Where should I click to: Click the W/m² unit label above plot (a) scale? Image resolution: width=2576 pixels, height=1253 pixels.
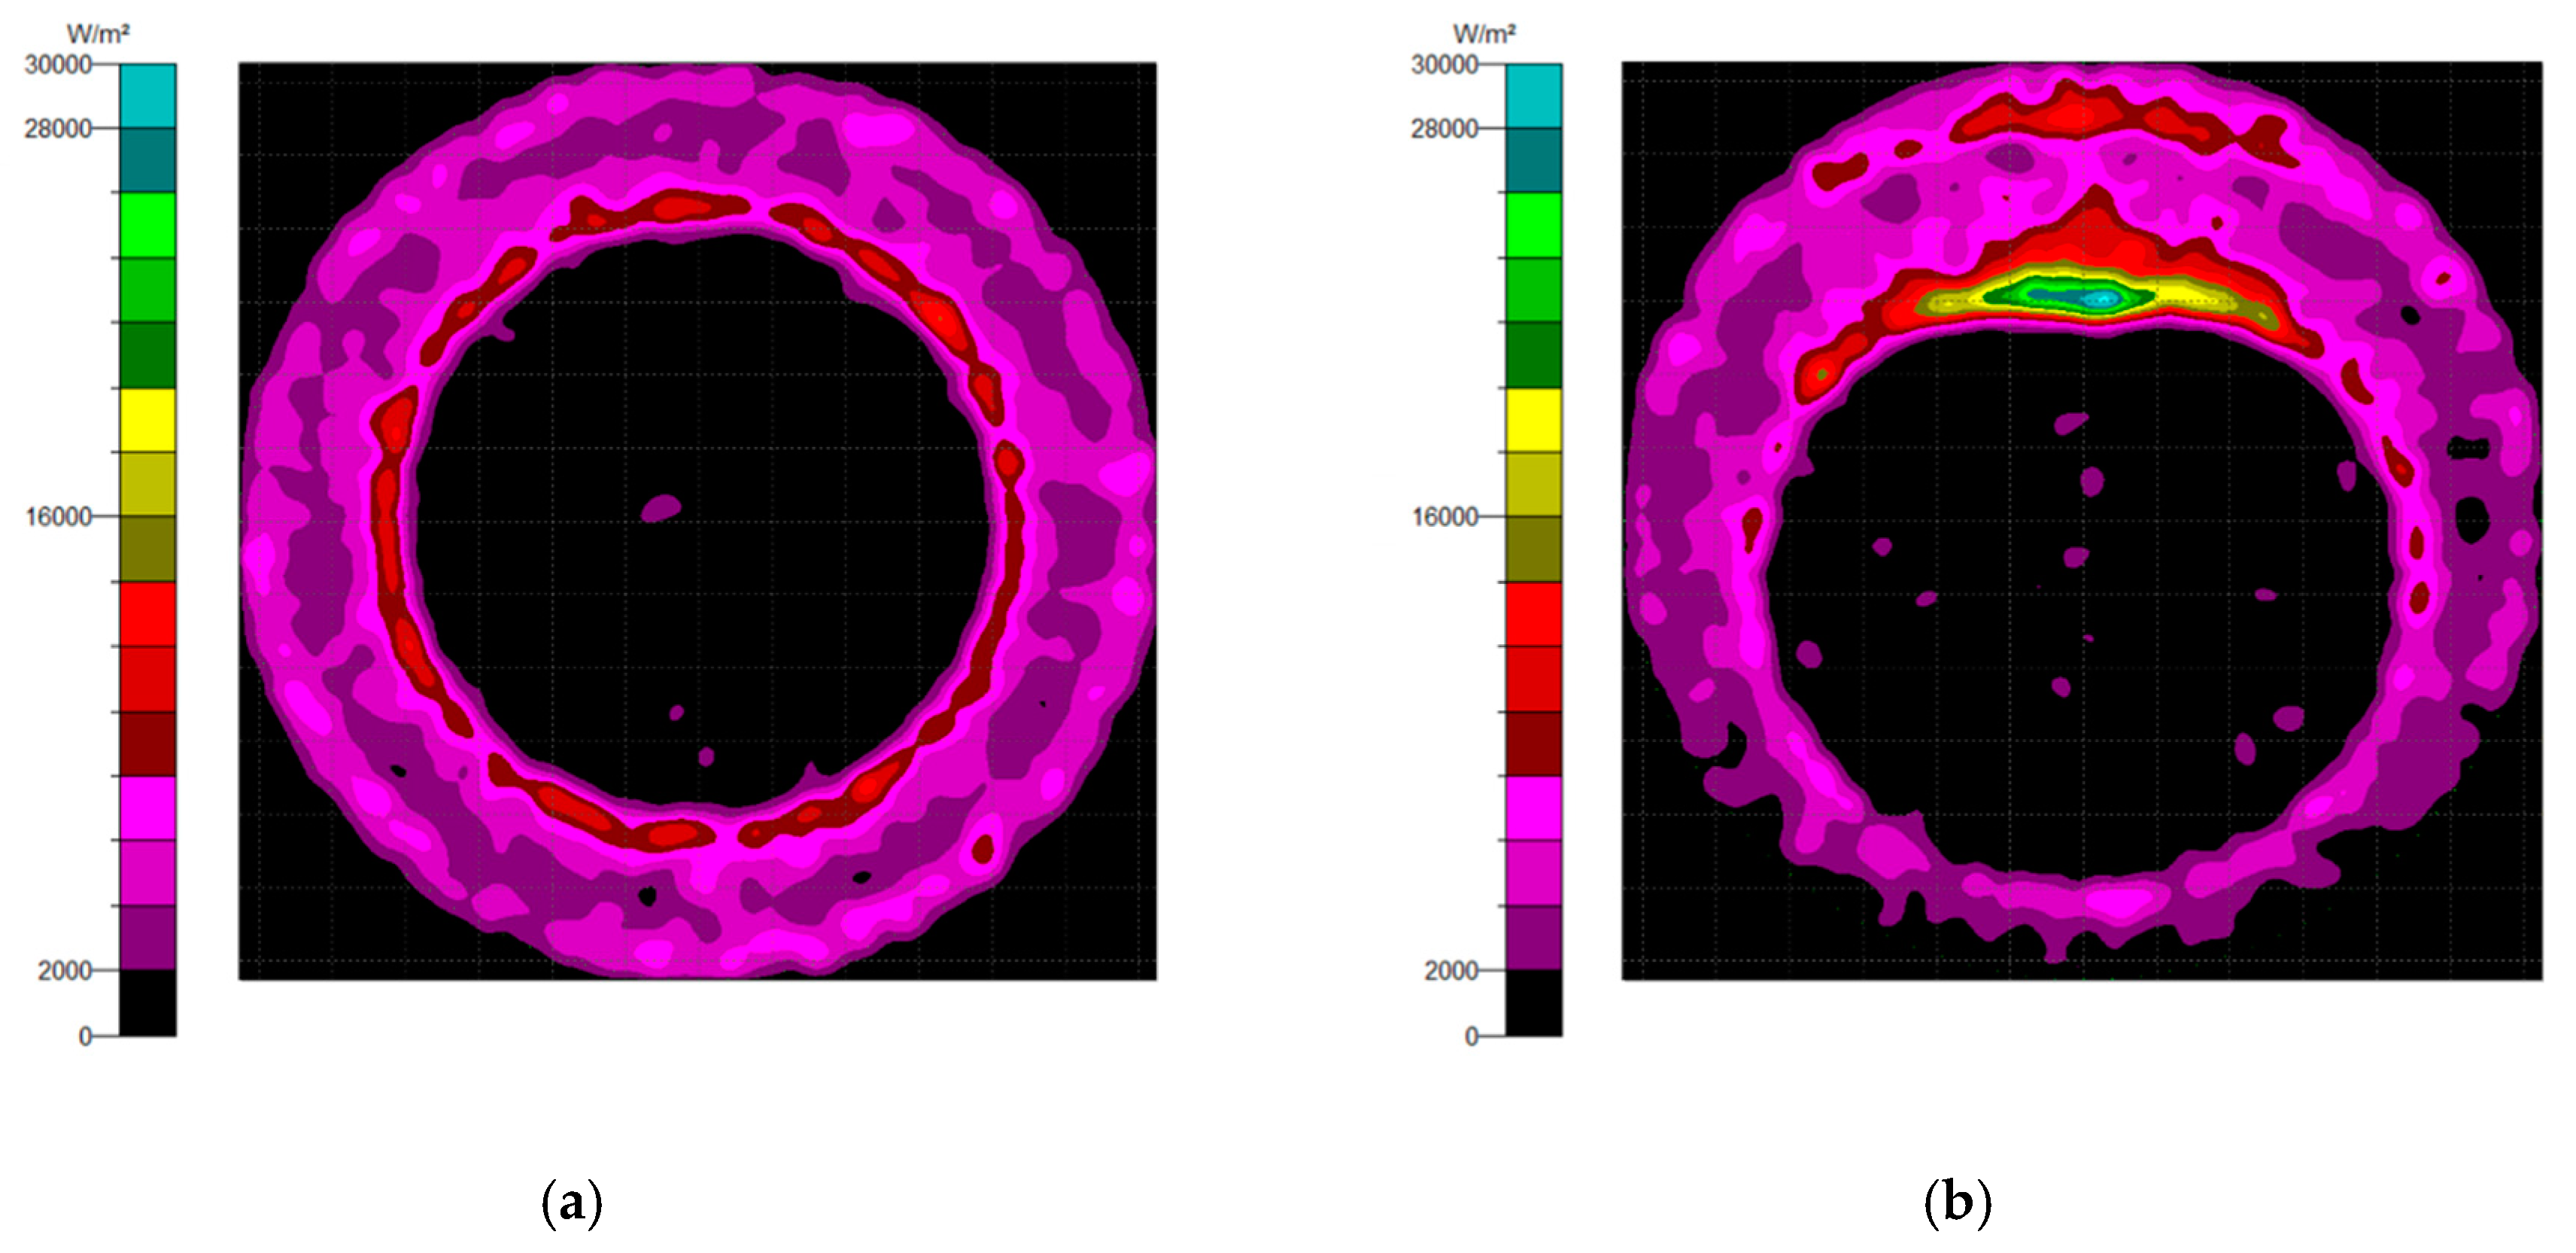98,34
